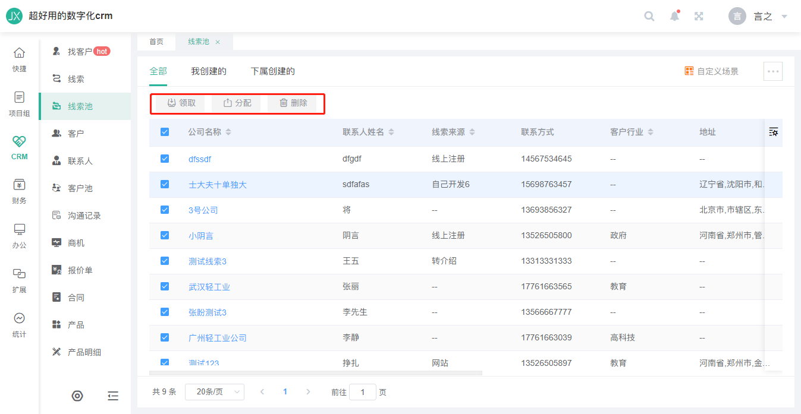Expand the 言之 user menu arrow
801x414 pixels.
click(784, 17)
